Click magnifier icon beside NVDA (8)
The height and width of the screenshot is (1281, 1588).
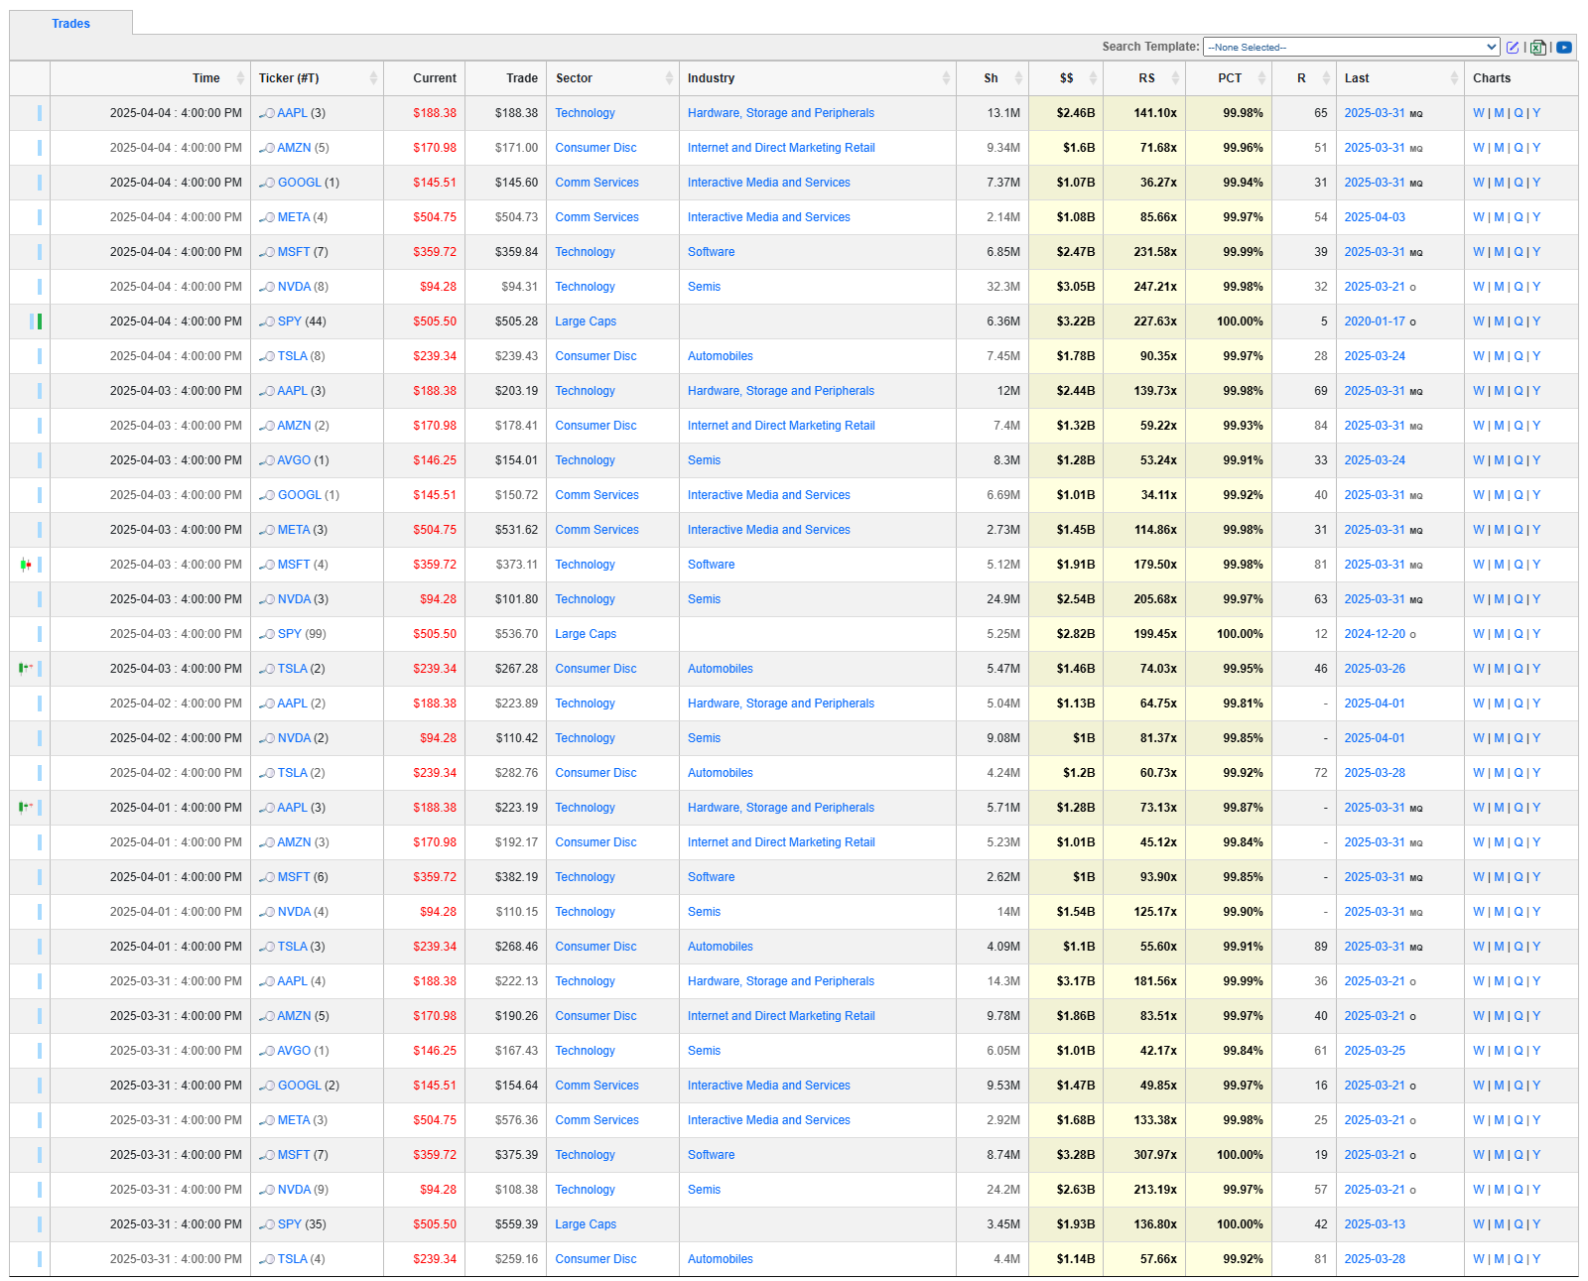click(266, 288)
